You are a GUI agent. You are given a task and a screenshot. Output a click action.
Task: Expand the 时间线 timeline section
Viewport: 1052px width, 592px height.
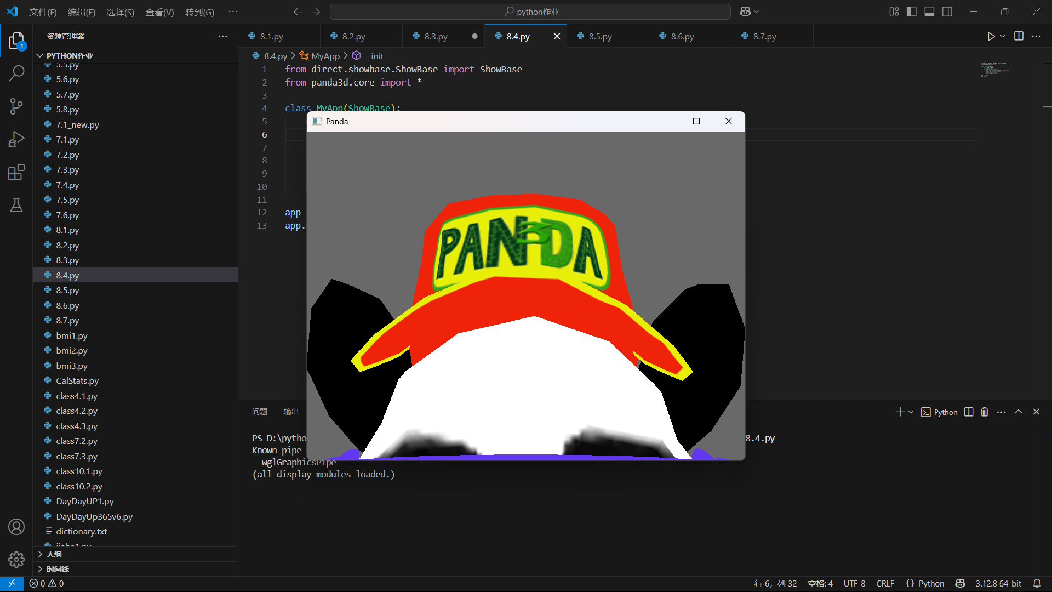coord(57,569)
